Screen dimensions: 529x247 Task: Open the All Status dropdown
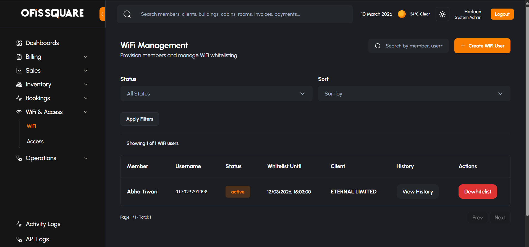pos(216,94)
